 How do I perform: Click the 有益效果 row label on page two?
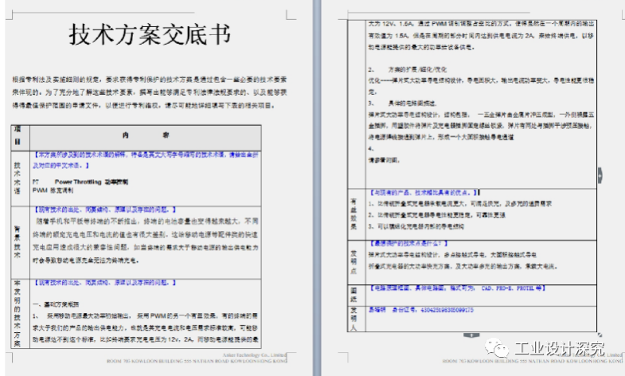354,210
